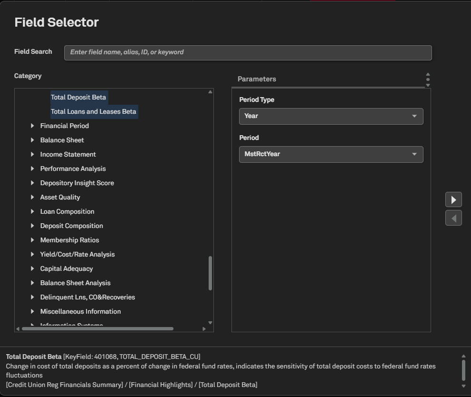Click the category tree vertical scrollbar thumb
Viewport: 471px width, 397px height.
point(210,273)
